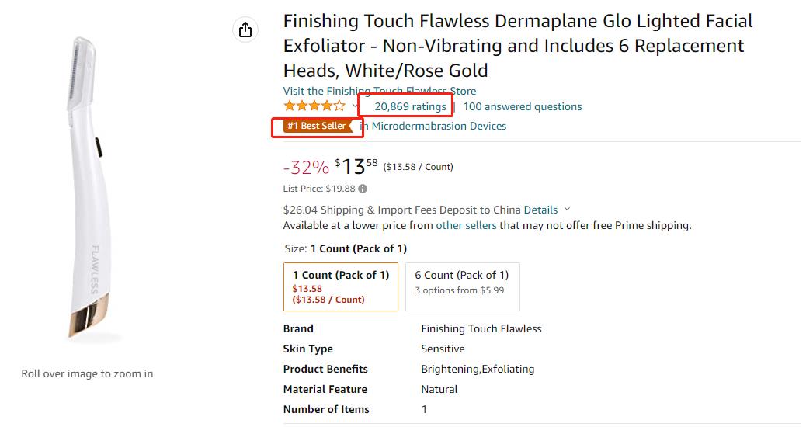
Task: Click the dermaplane product image
Action: coord(89,188)
